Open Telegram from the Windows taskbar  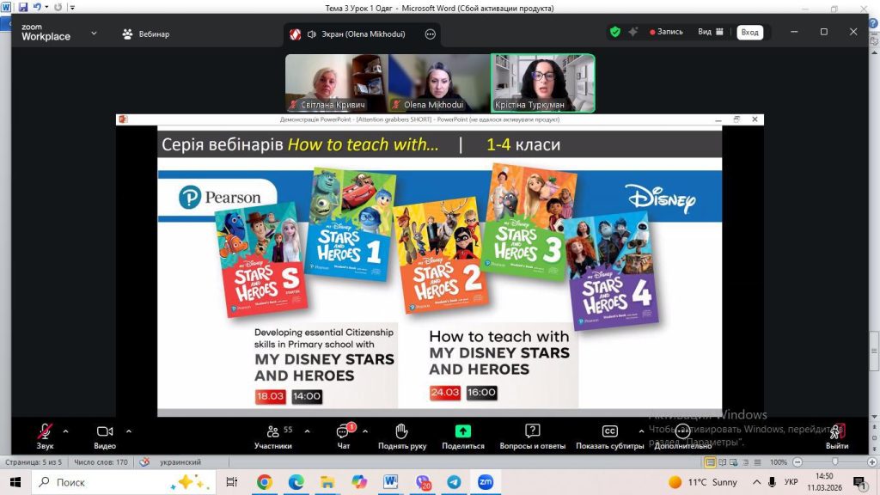454,482
